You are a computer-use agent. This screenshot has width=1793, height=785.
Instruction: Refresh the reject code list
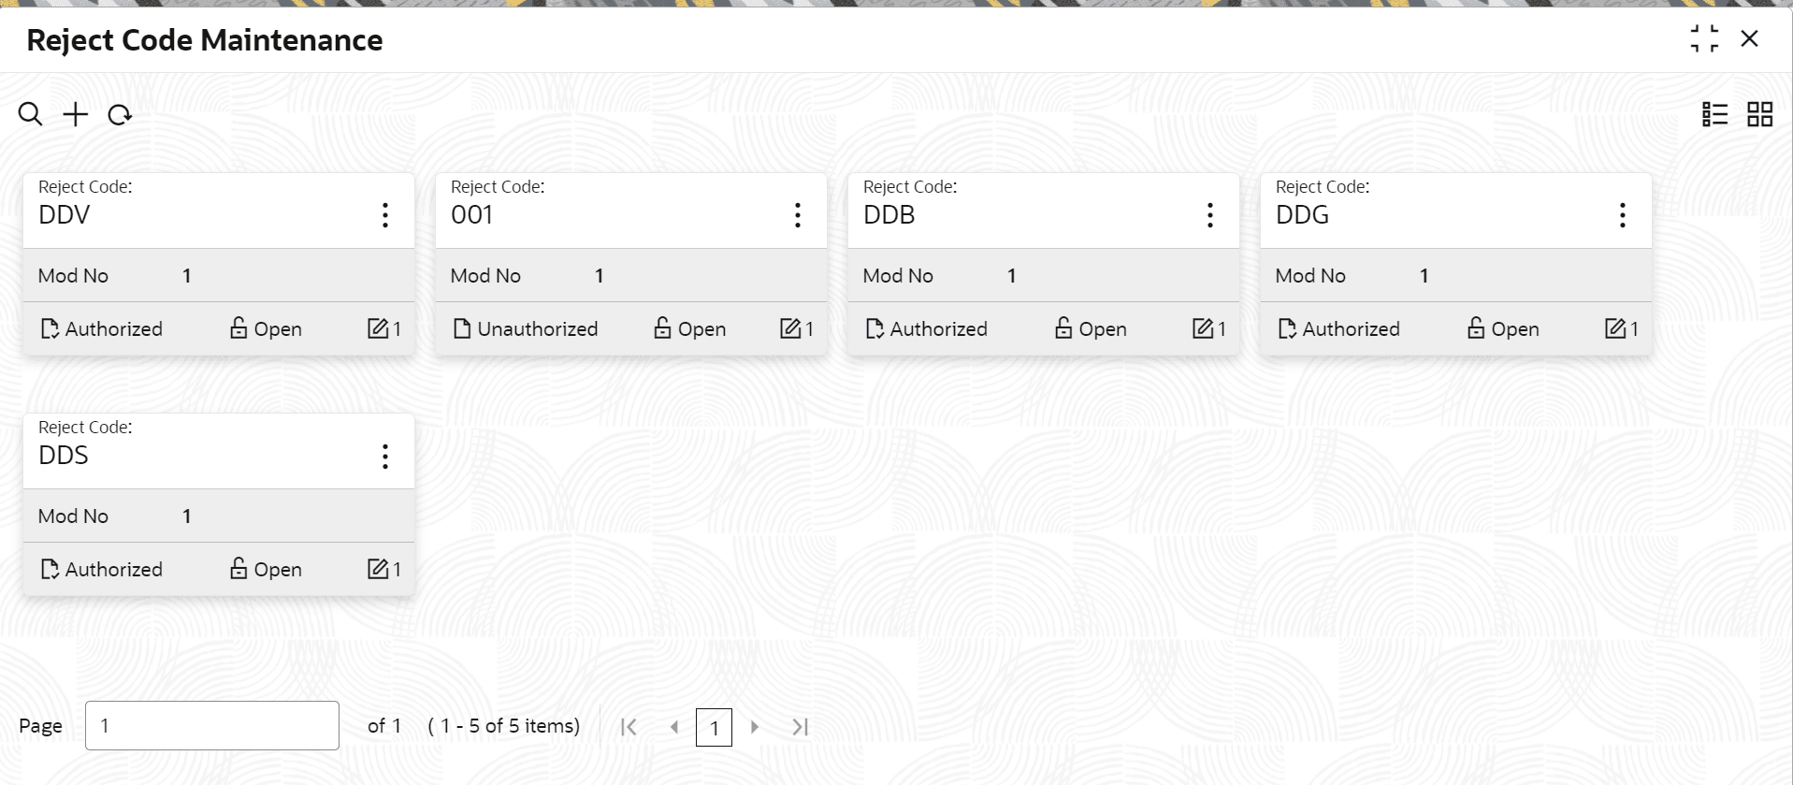point(120,115)
